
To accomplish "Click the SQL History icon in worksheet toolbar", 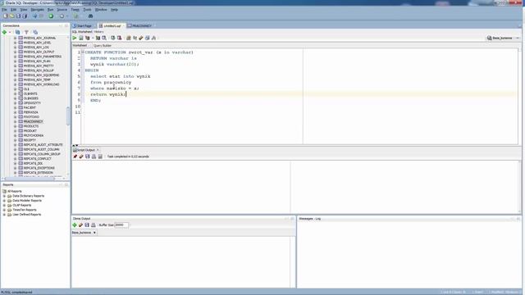I will [148, 39].
